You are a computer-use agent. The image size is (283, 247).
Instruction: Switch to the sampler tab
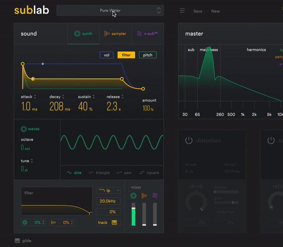tap(116, 34)
